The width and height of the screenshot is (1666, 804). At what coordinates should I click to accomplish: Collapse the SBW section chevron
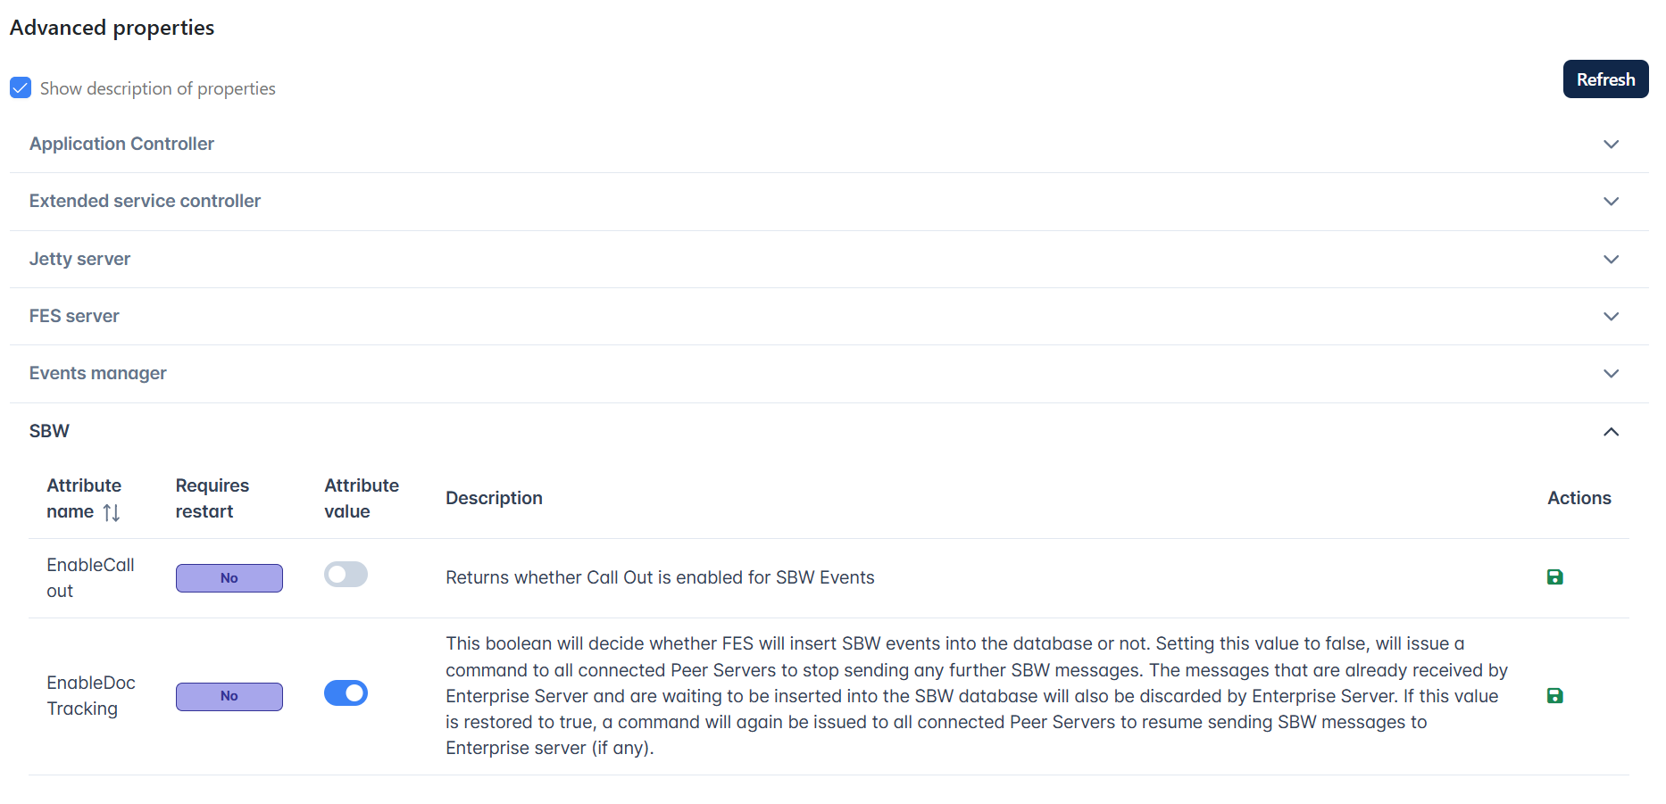(1611, 432)
